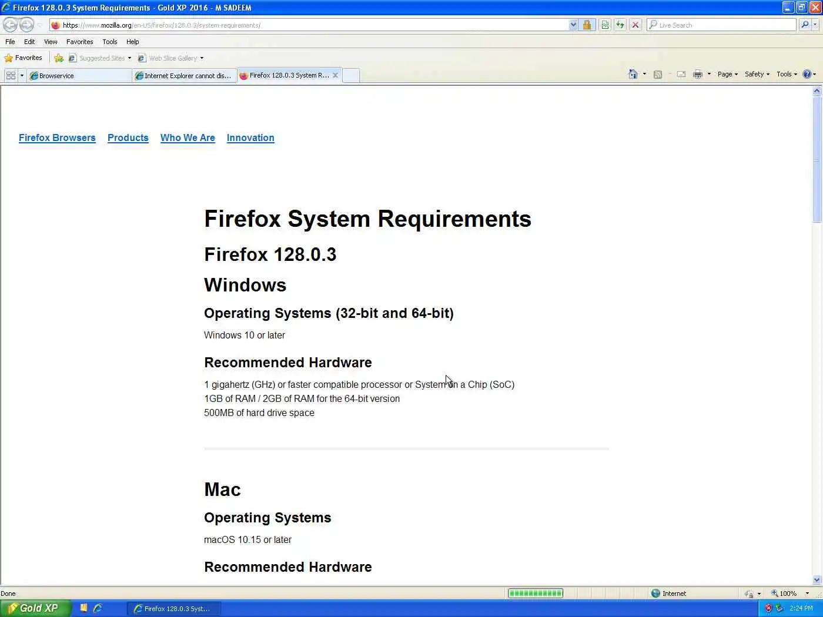Open the Home button dropdown arrow
Viewport: 823px width, 617px height.
pos(644,74)
